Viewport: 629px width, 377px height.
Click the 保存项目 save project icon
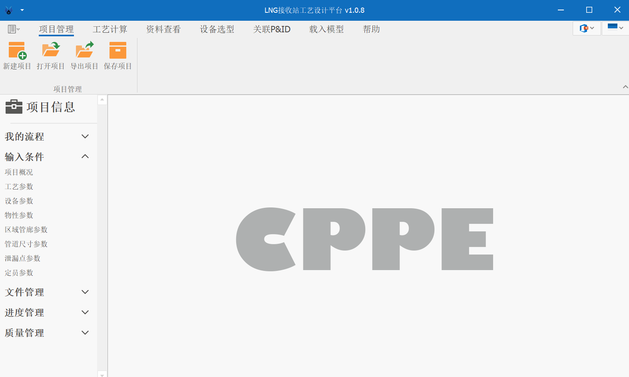click(x=118, y=51)
